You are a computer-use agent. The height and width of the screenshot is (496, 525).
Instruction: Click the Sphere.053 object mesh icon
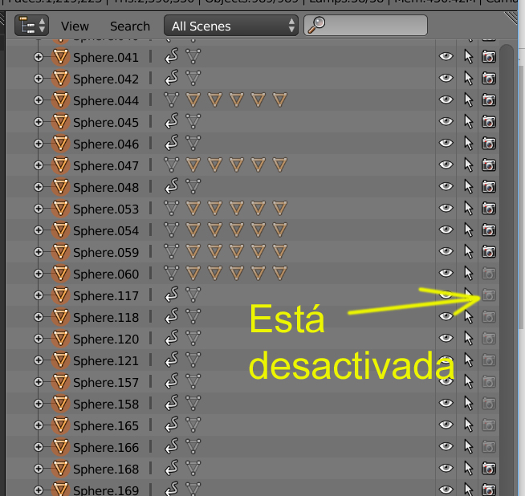click(60, 209)
